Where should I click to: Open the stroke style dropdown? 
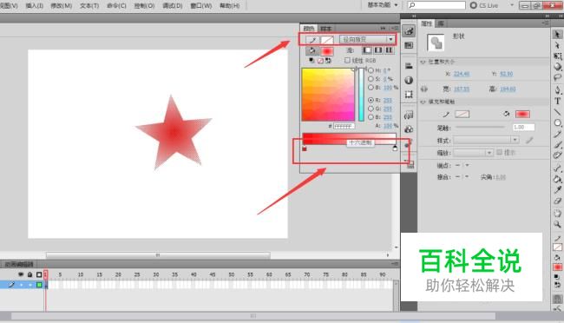point(486,140)
